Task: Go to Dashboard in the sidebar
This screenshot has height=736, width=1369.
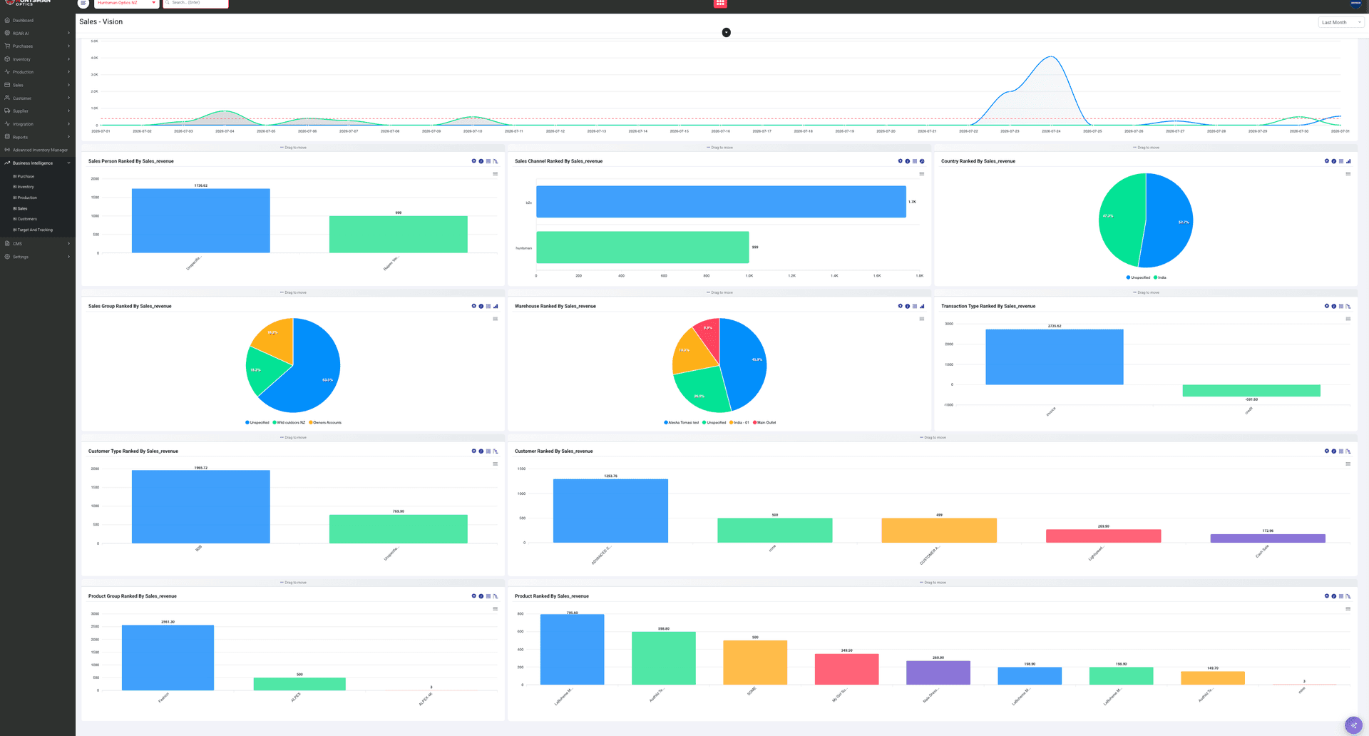Action: tap(38, 21)
